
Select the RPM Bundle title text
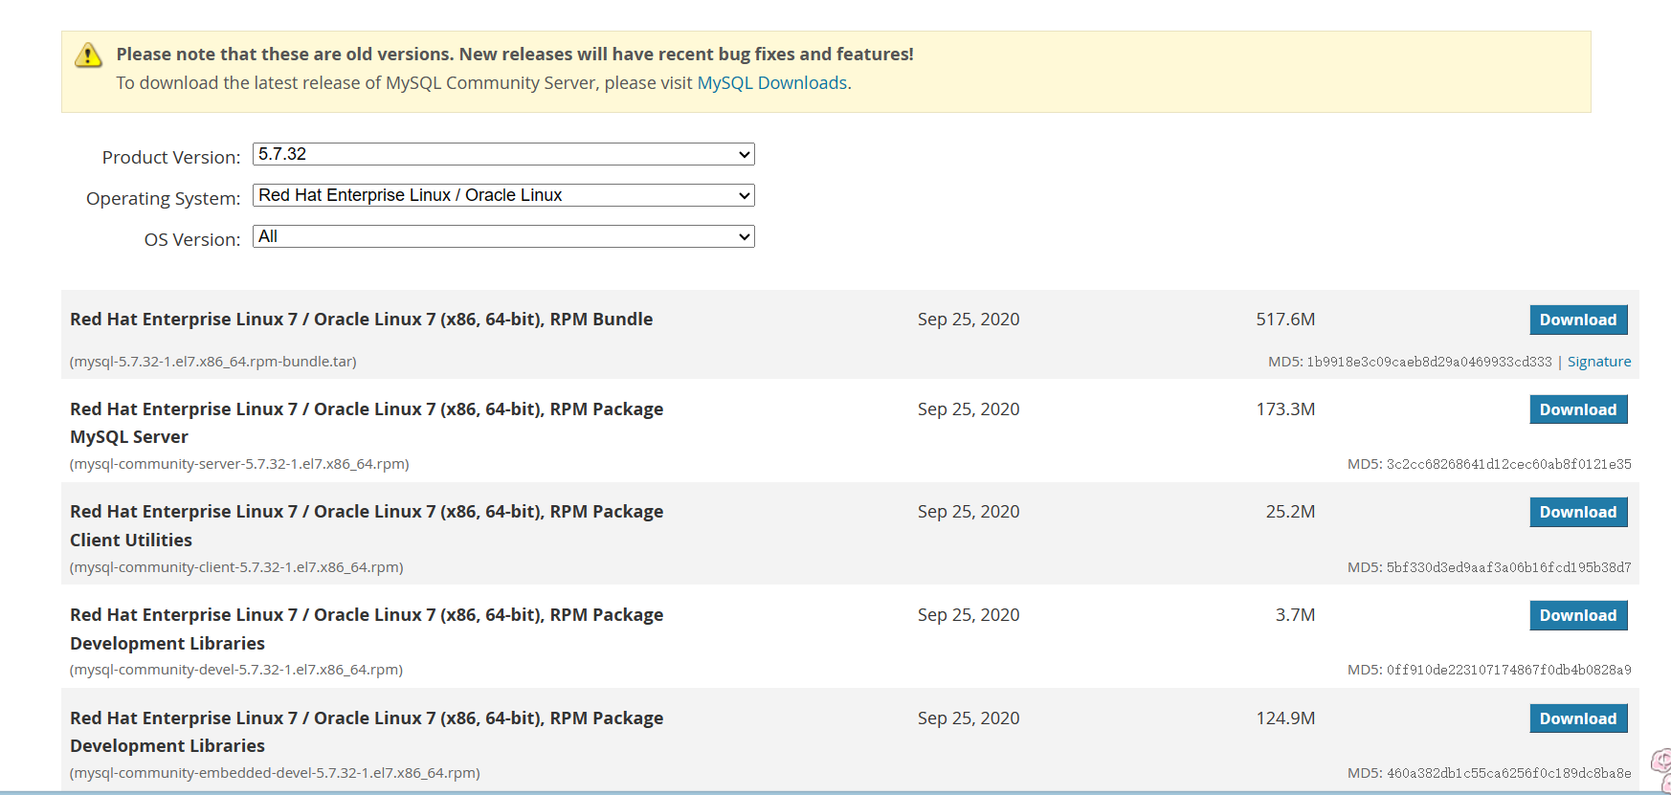[362, 320]
